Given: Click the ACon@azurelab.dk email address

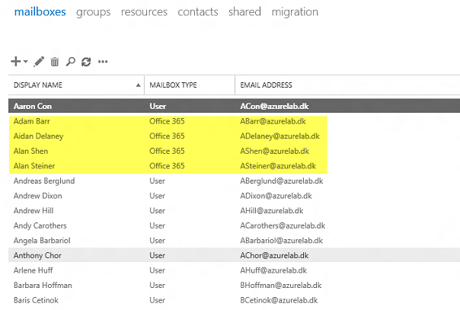Looking at the screenshot, I should (274, 106).
